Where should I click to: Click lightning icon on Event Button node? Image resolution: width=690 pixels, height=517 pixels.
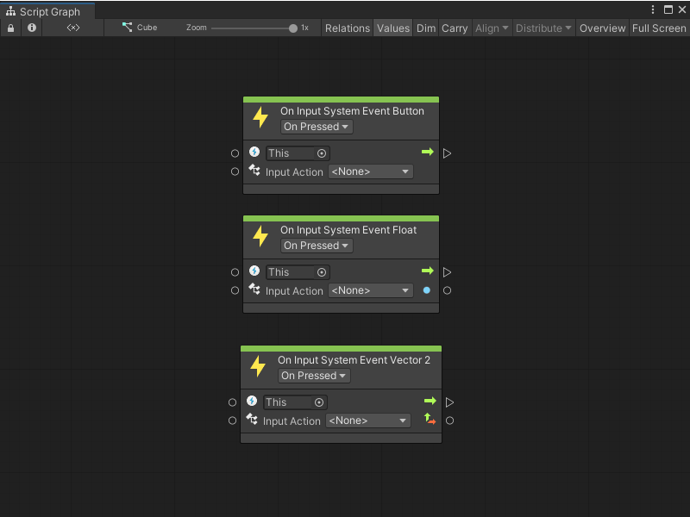[x=260, y=117]
